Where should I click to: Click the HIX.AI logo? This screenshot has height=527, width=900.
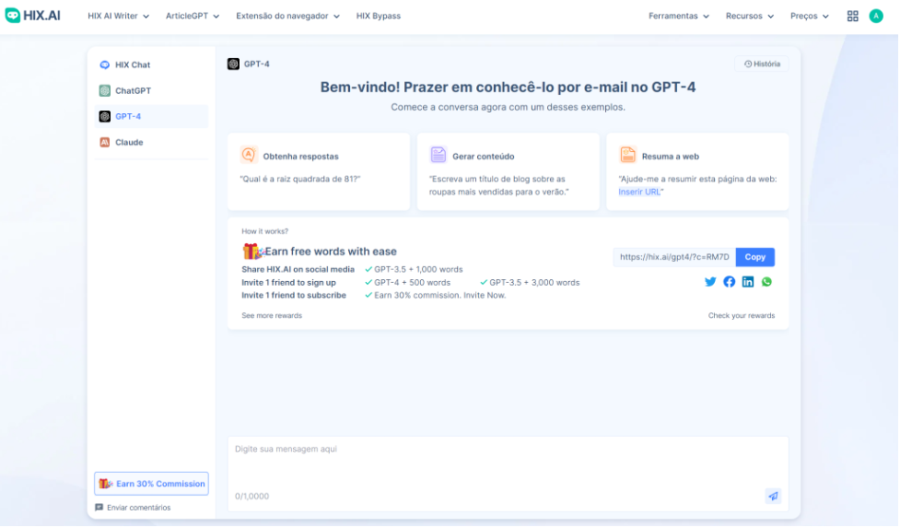click(33, 16)
